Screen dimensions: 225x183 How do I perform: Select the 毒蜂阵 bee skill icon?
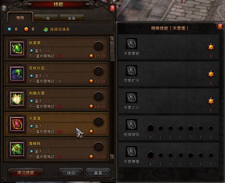17,149
